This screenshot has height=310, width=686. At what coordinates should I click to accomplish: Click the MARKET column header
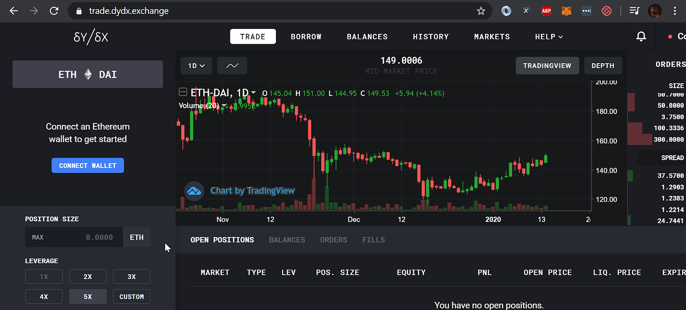[215, 272]
